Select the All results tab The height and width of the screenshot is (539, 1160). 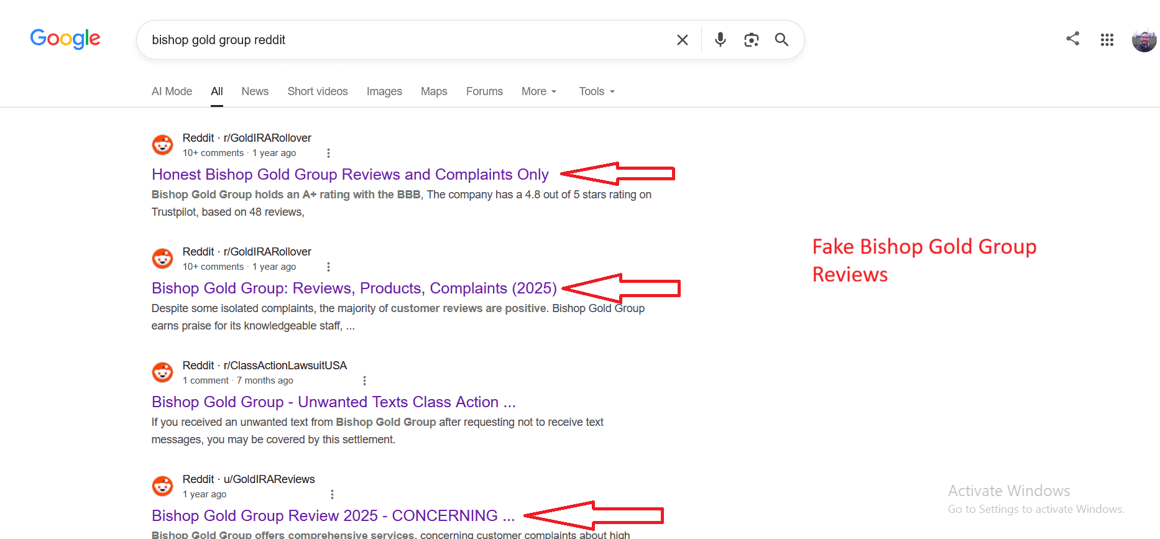click(x=216, y=91)
